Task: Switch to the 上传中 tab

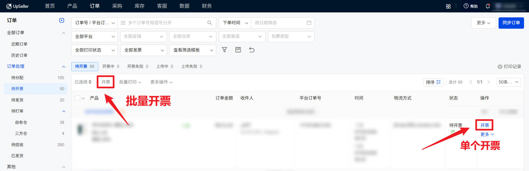Action: pos(165,66)
